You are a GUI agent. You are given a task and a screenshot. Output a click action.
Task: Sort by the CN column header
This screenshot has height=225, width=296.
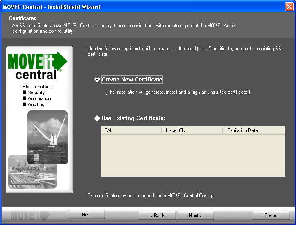tap(131, 130)
